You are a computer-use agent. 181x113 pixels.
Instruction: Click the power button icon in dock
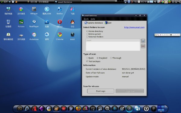pyautogui.click(x=146, y=108)
